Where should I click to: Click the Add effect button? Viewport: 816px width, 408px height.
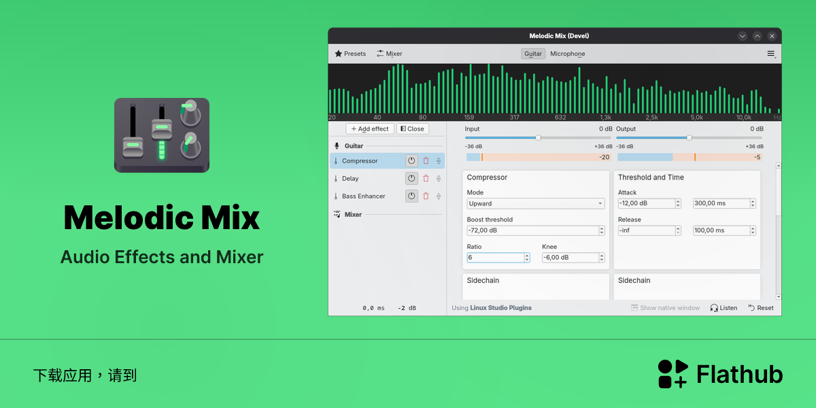pyautogui.click(x=370, y=129)
